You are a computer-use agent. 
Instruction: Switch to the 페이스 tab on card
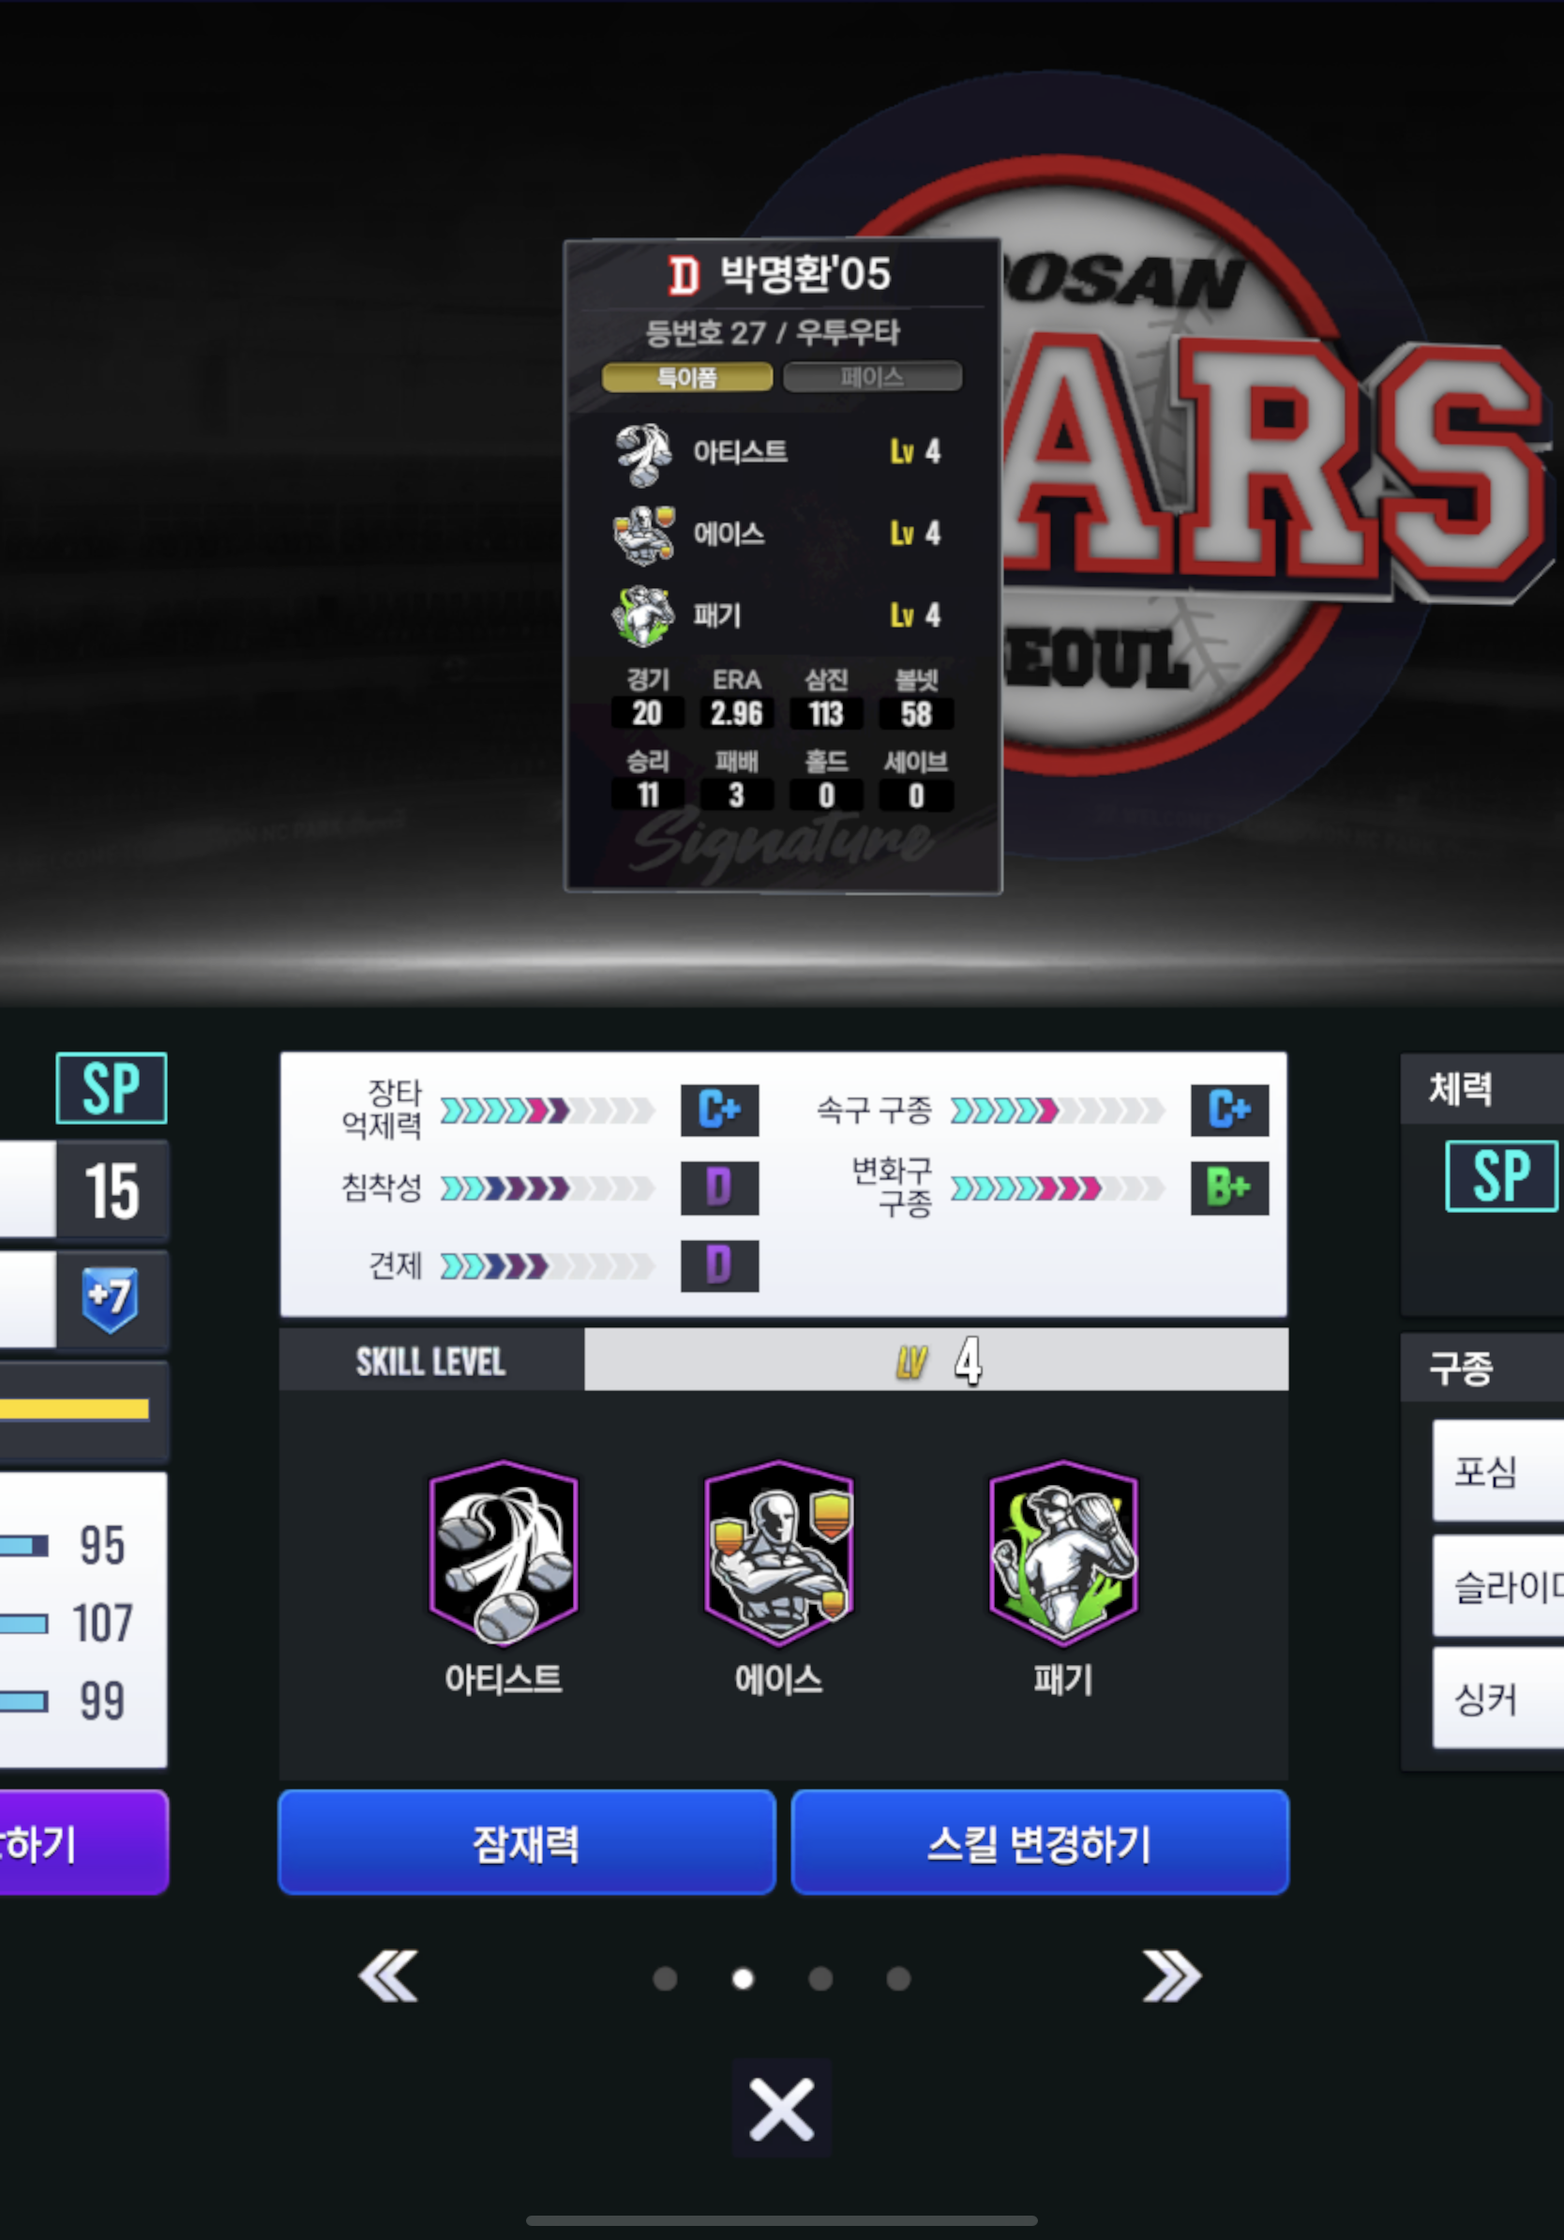[873, 376]
